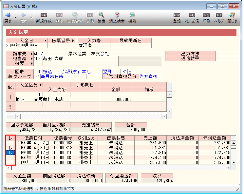Expand the 入金区分 header arrow
The height and width of the screenshot is (194, 244).
coord(41,85)
